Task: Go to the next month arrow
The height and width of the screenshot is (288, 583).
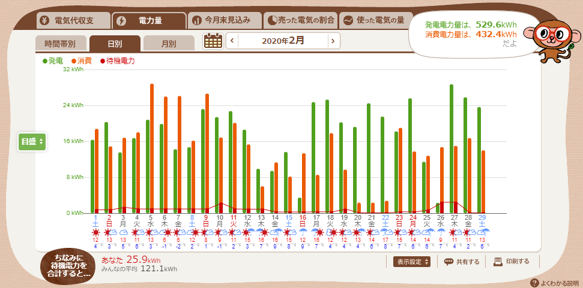Action: (331, 41)
